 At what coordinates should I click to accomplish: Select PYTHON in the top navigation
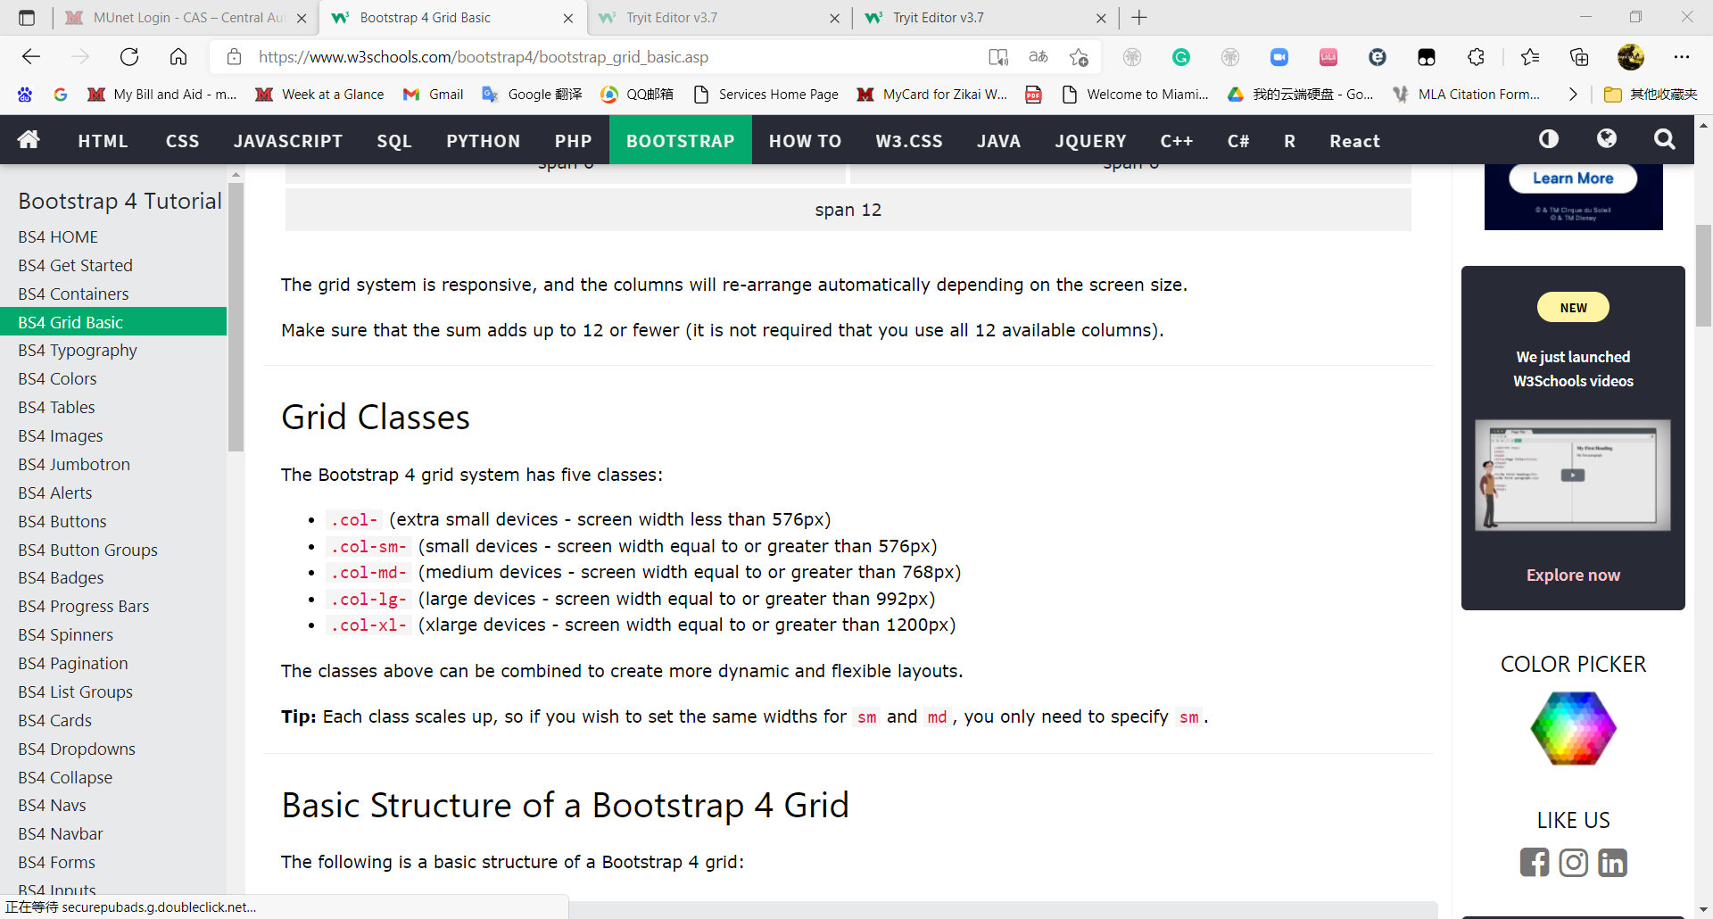(483, 141)
